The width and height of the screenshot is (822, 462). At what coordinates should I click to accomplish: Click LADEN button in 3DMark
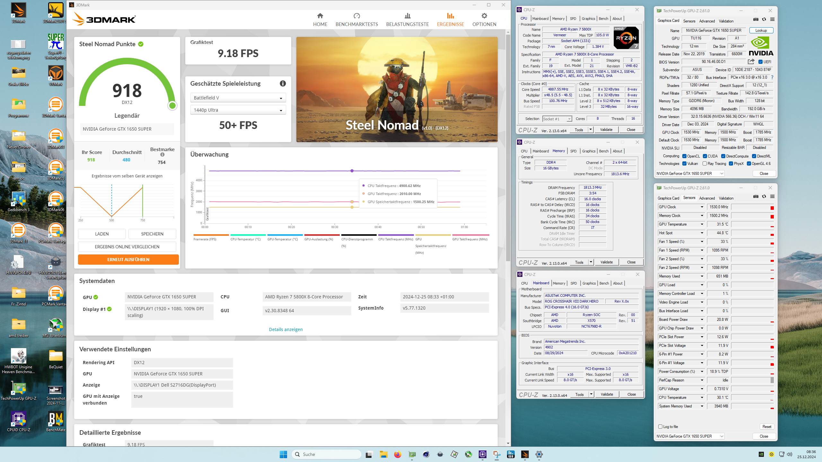click(x=102, y=234)
